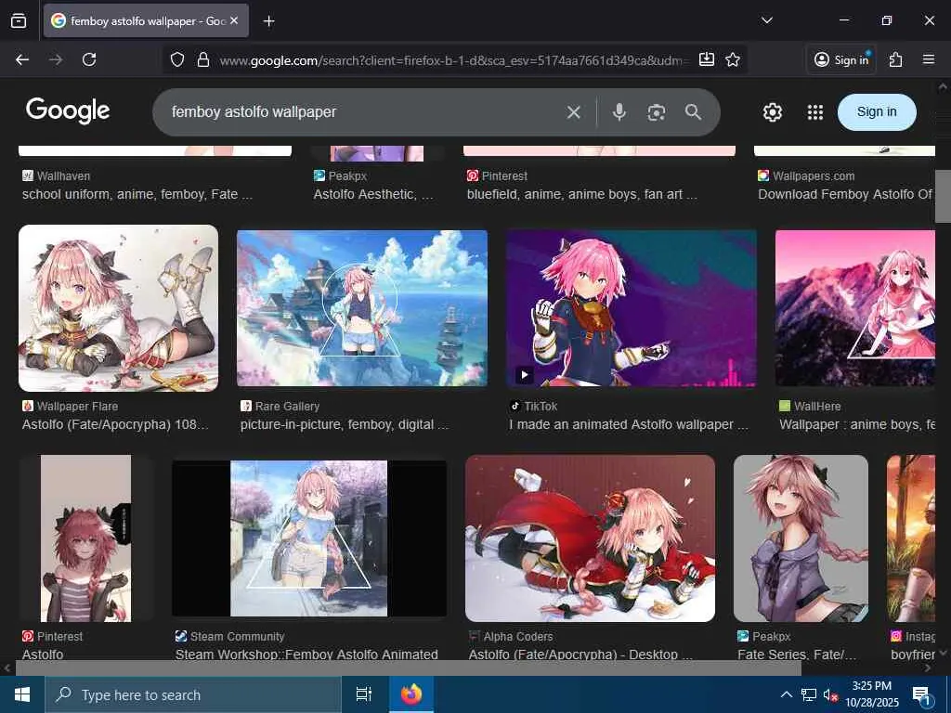The image size is (951, 713).
Task: Click the TikTok source label
Action: (x=541, y=407)
